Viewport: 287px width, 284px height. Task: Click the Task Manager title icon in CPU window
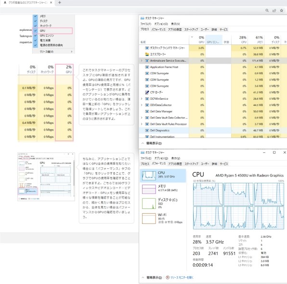click(x=142, y=152)
